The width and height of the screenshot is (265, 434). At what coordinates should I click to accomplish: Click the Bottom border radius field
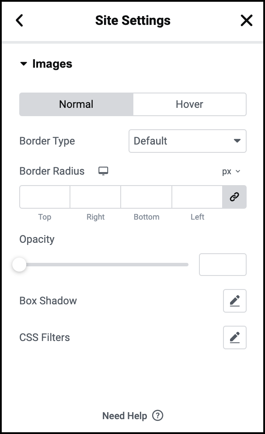pos(146,197)
